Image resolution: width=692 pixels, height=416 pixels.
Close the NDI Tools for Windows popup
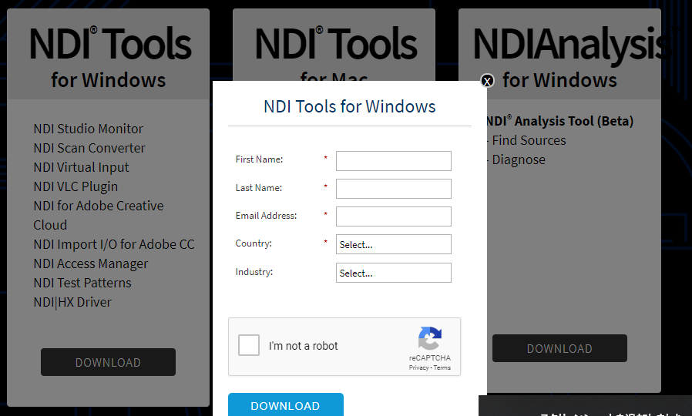pyautogui.click(x=487, y=81)
